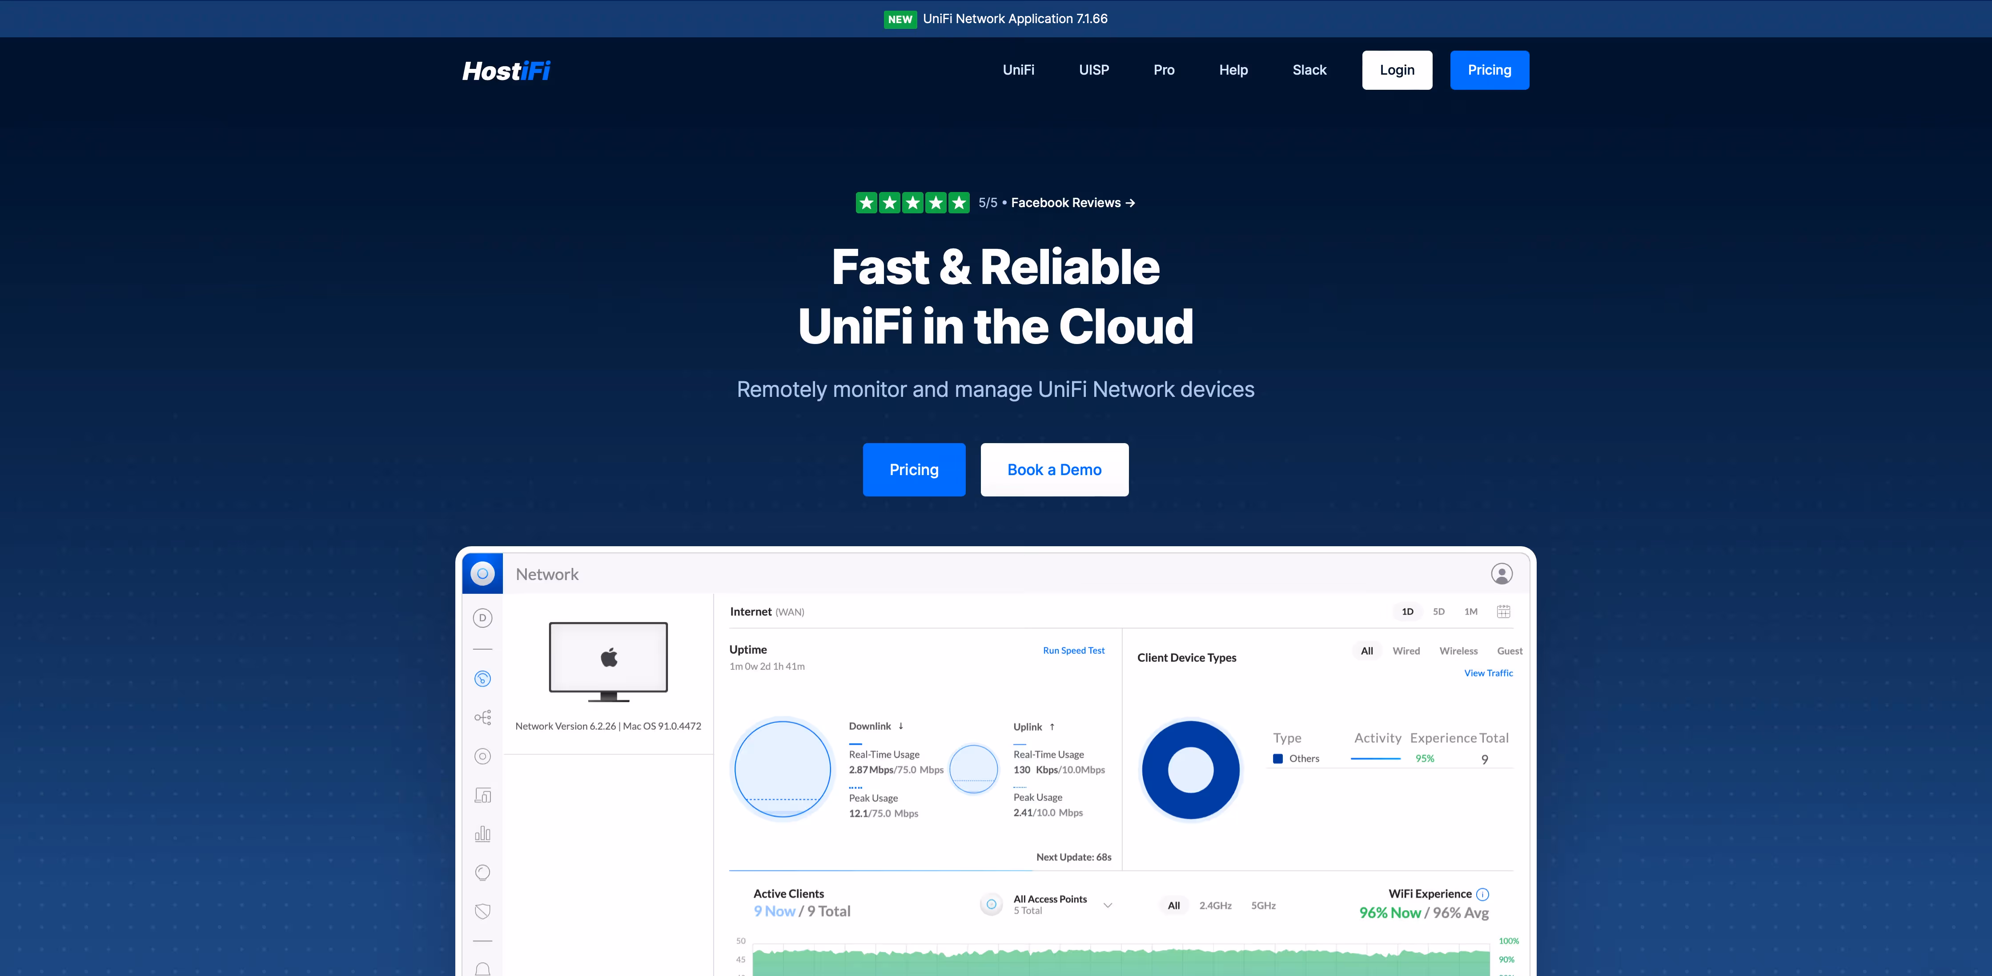Click the green active clients area chart
Screen dimensions: 1992x976
[x=1121, y=963]
